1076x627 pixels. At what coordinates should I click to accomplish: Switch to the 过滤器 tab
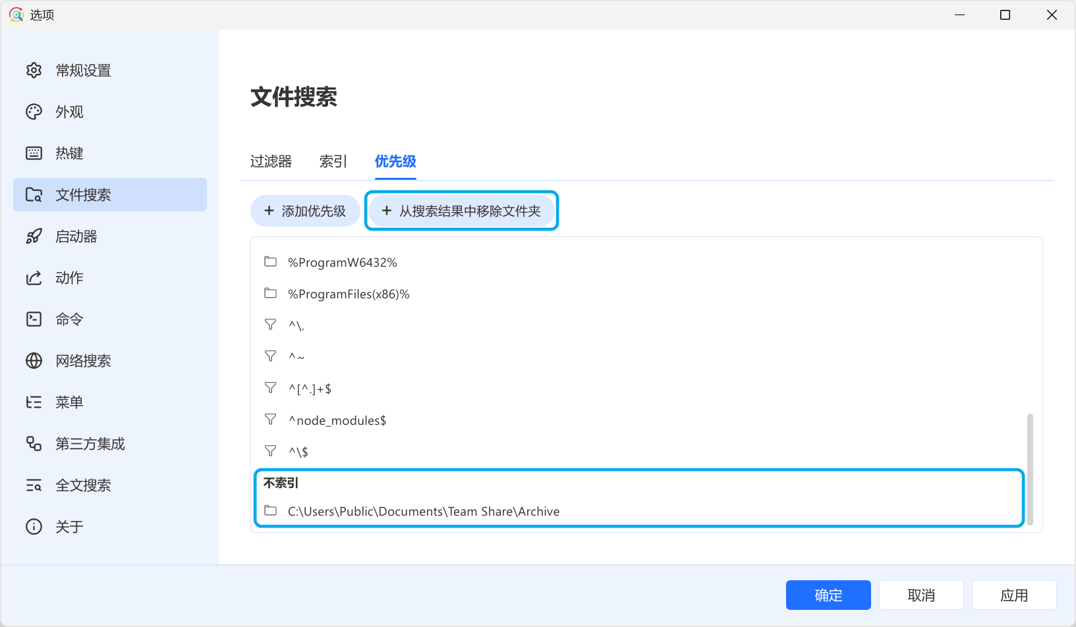coord(271,161)
